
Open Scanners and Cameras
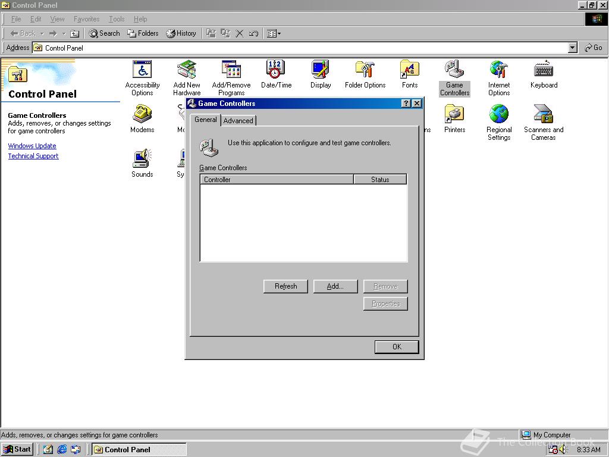pyautogui.click(x=543, y=113)
